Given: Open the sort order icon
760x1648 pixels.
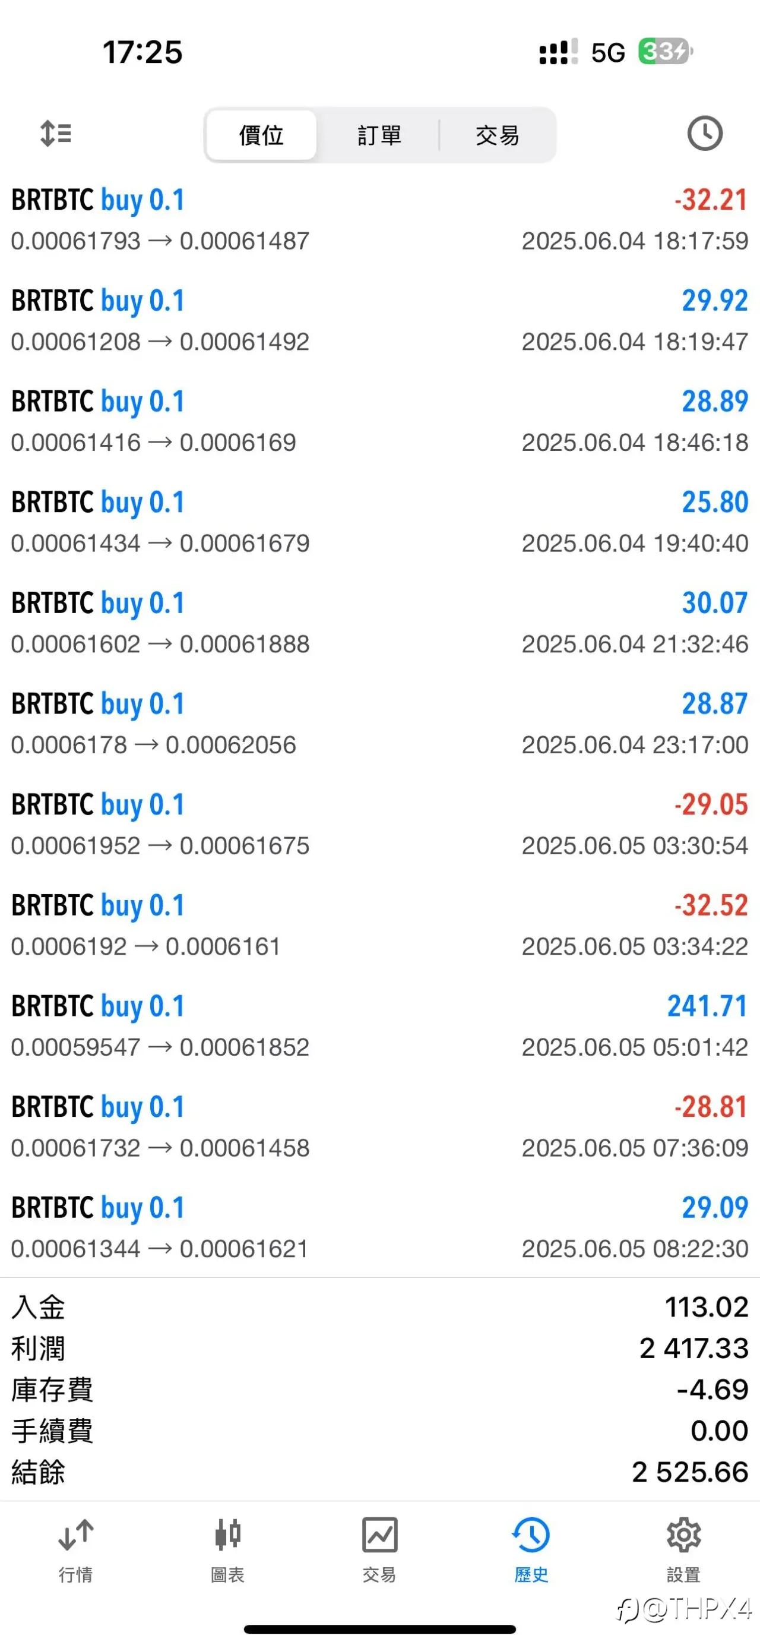Looking at the screenshot, I should coord(56,133).
